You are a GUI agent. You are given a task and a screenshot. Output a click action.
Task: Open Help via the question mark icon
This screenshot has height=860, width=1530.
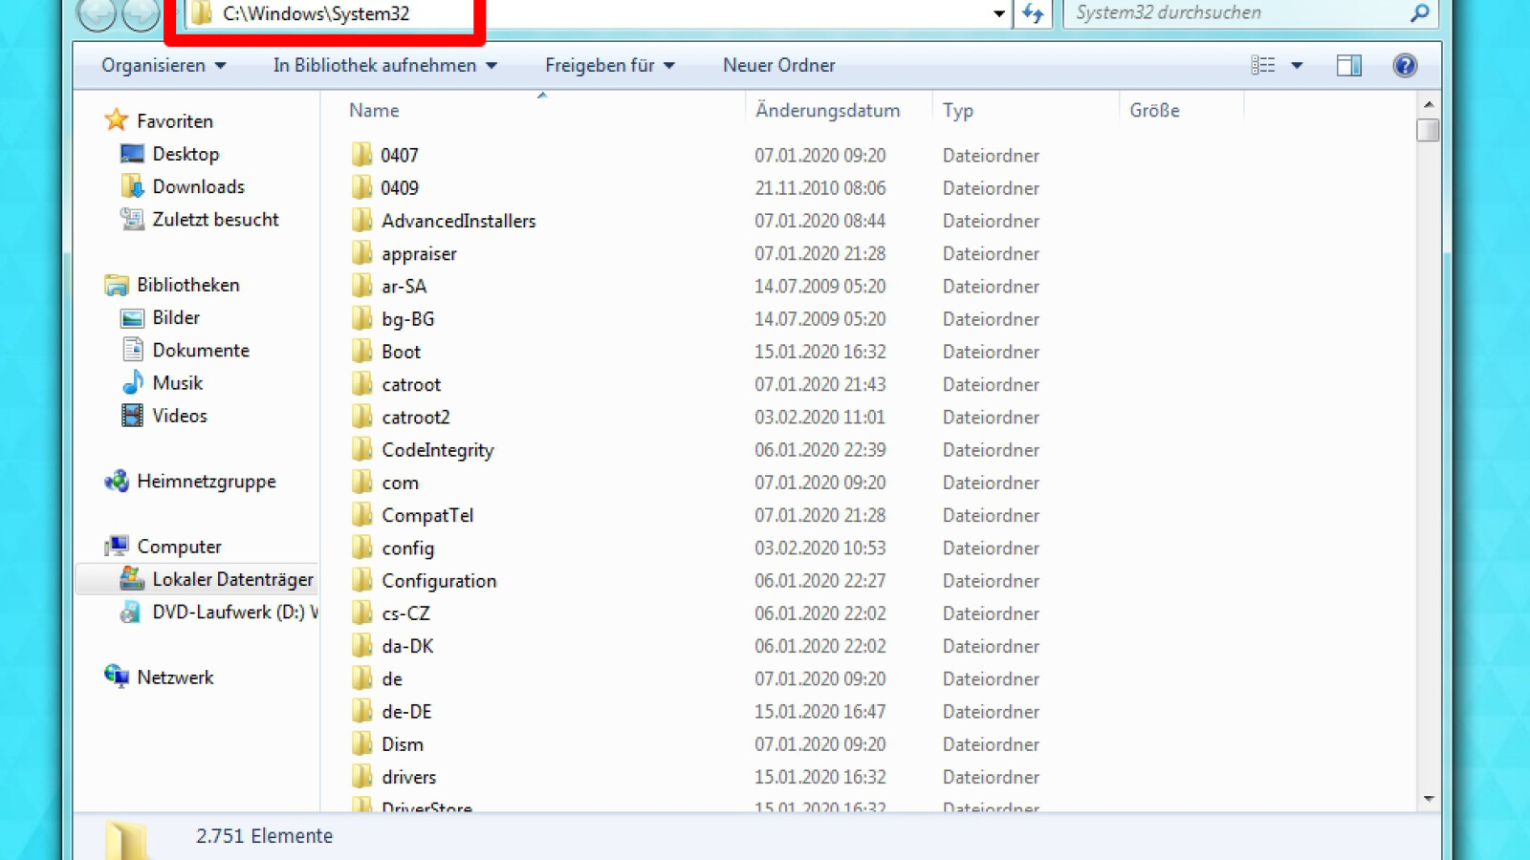pyautogui.click(x=1404, y=64)
